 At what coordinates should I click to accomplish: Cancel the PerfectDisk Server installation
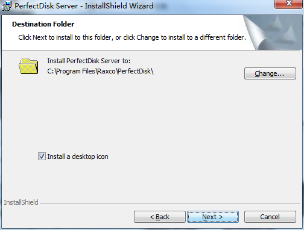pos(270,217)
